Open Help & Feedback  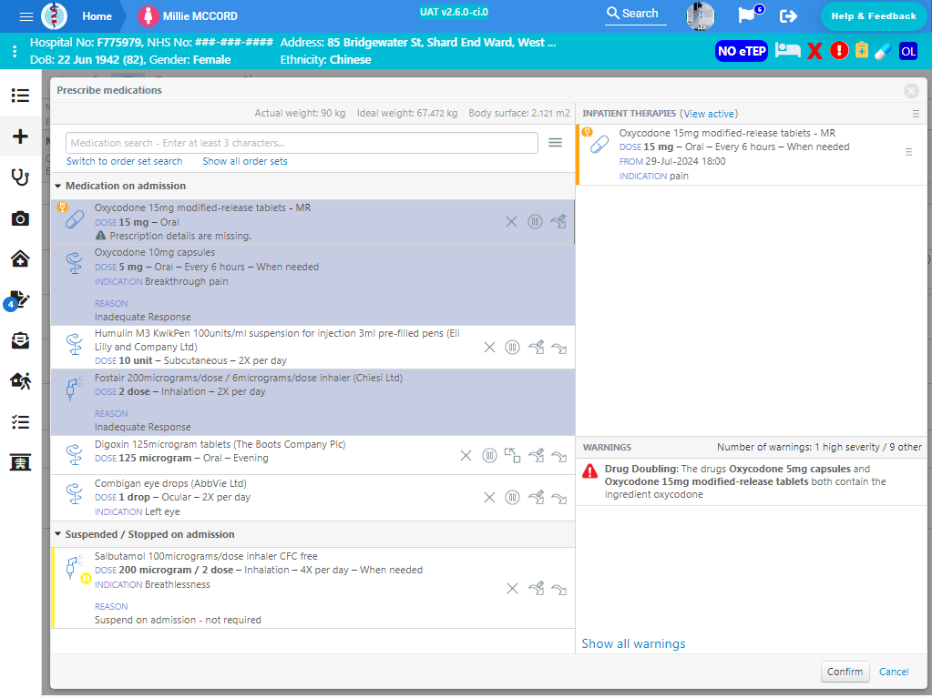(873, 16)
